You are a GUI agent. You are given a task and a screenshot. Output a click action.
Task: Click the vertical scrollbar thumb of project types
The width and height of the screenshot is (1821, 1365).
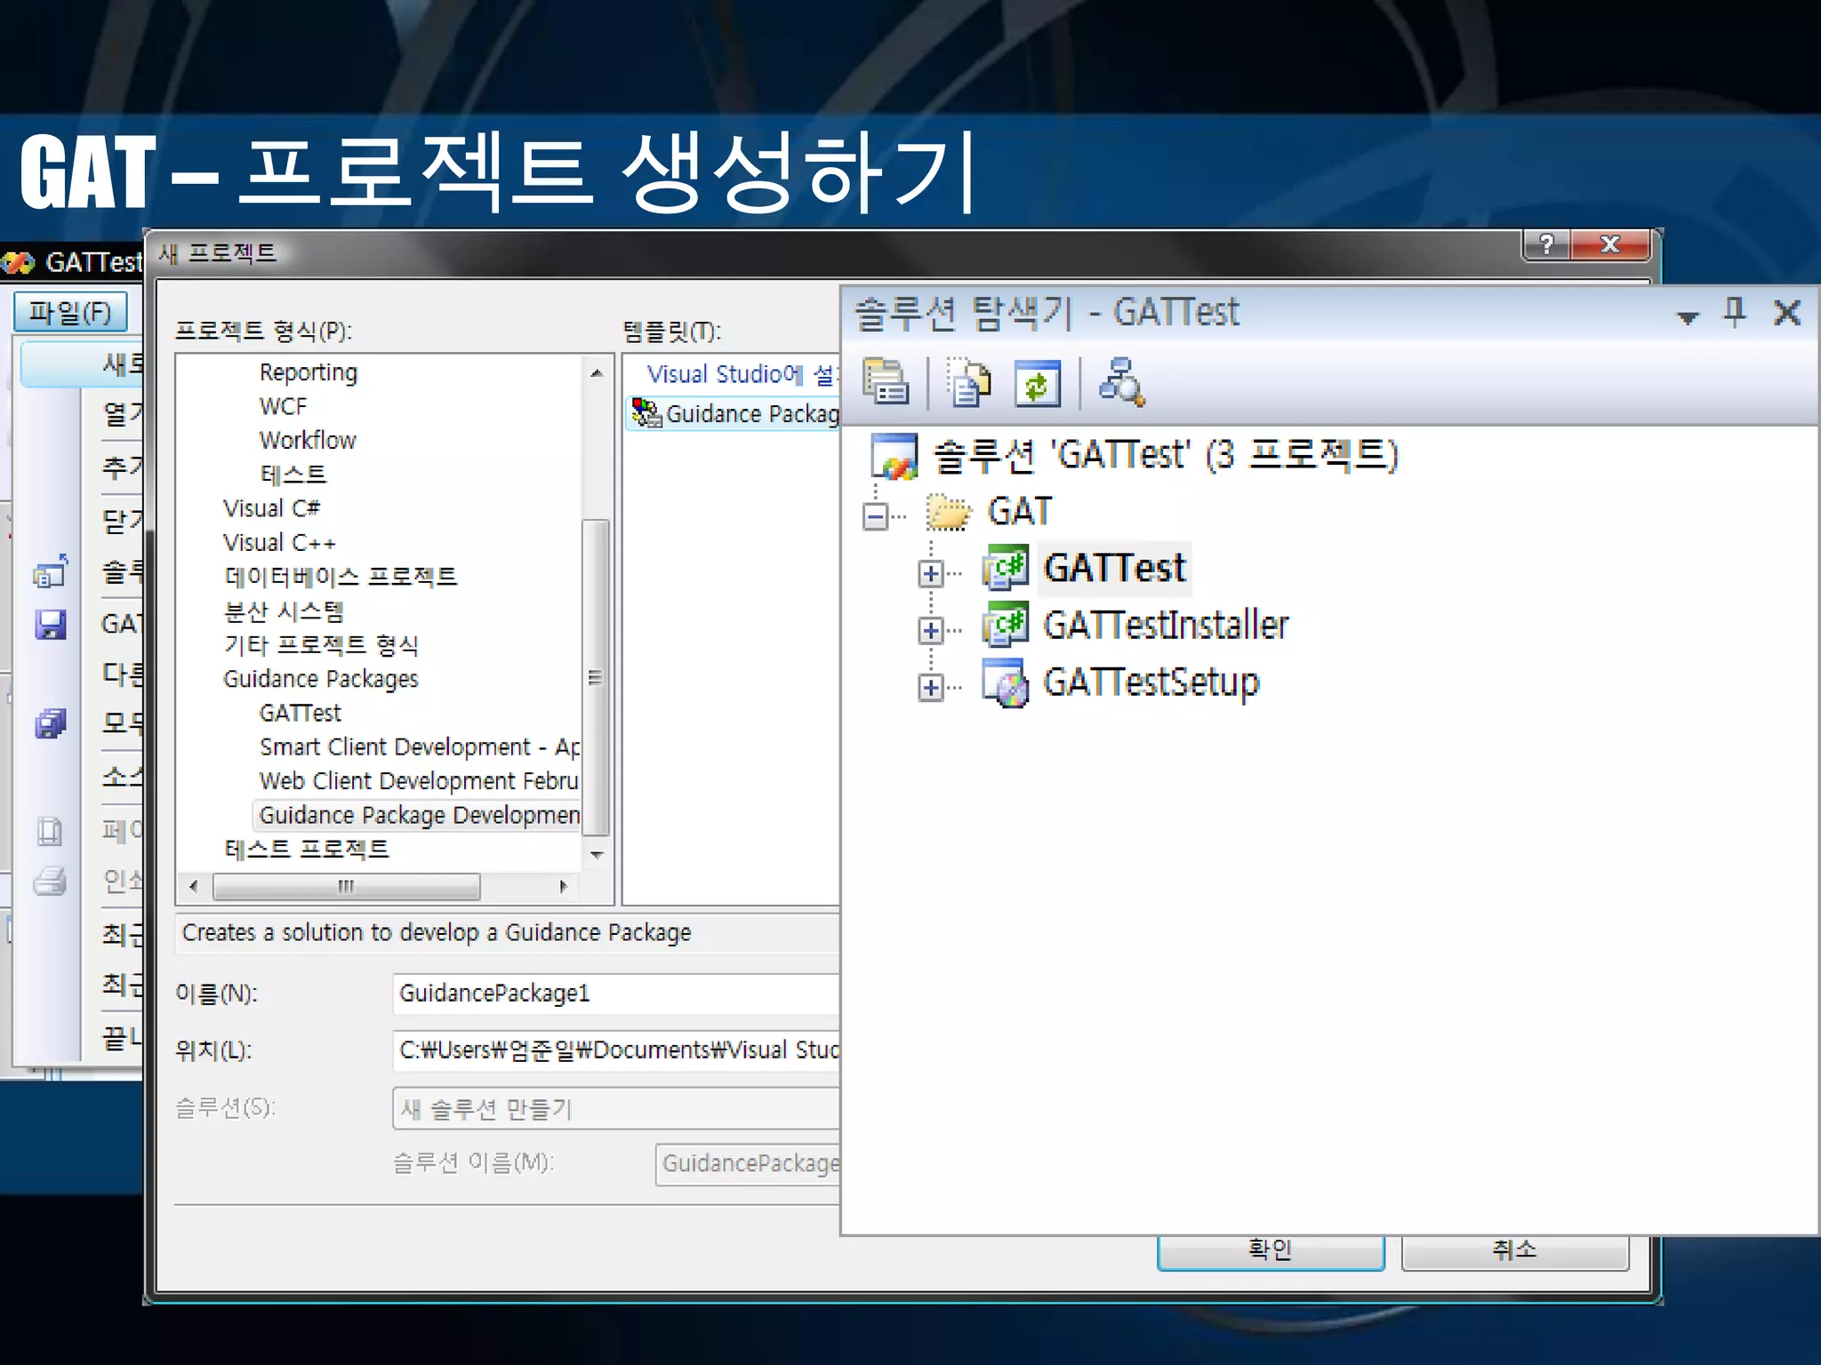(596, 678)
